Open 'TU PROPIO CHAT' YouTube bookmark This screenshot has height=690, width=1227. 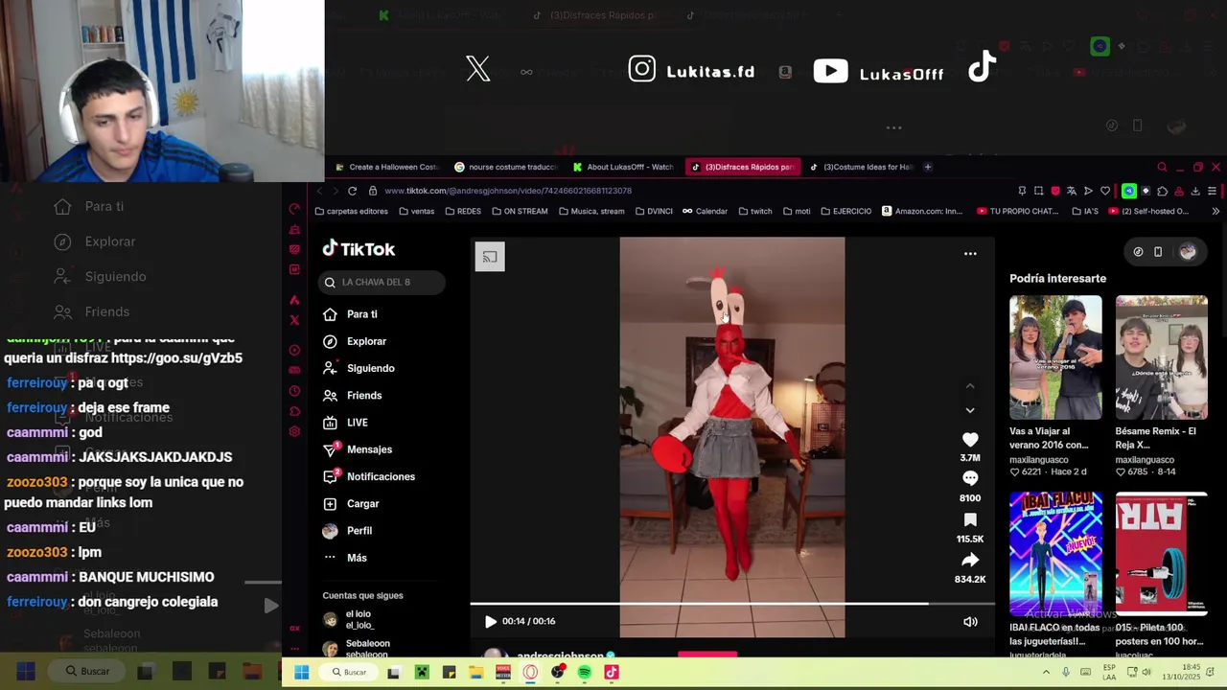point(1017,211)
